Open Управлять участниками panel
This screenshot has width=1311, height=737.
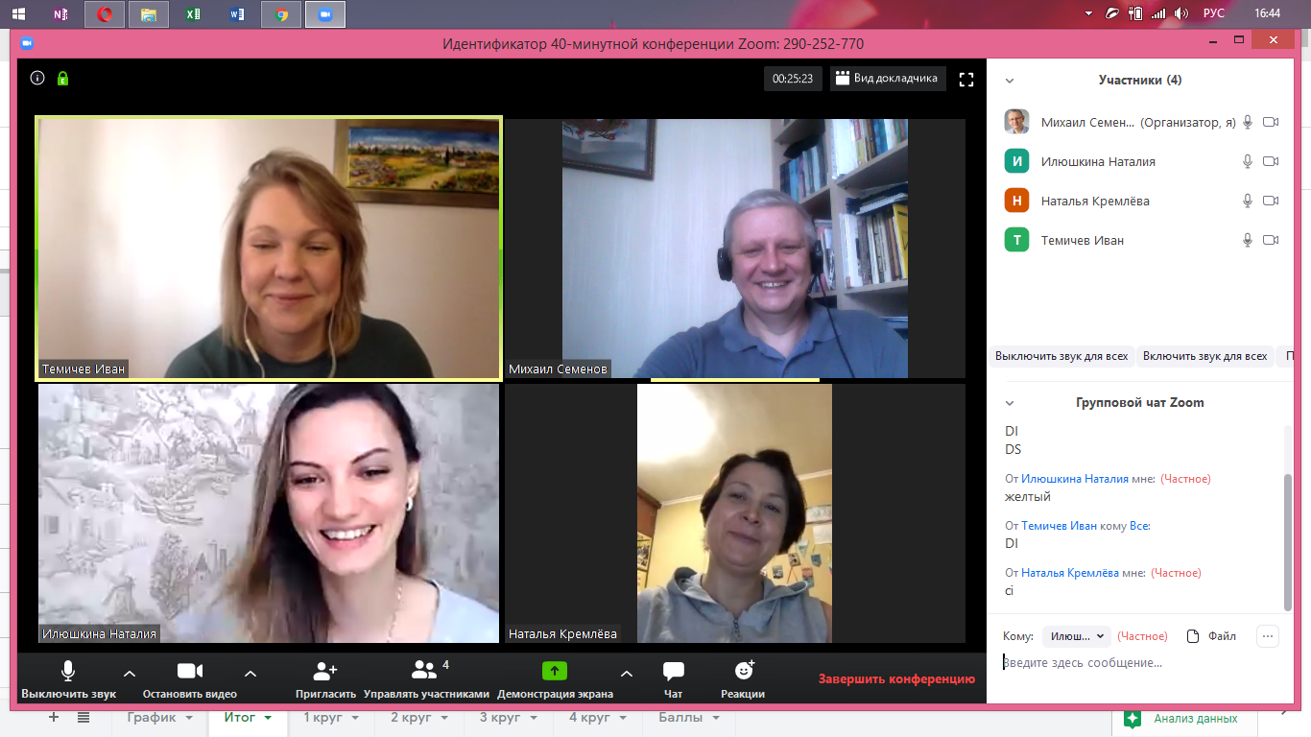coord(426,679)
